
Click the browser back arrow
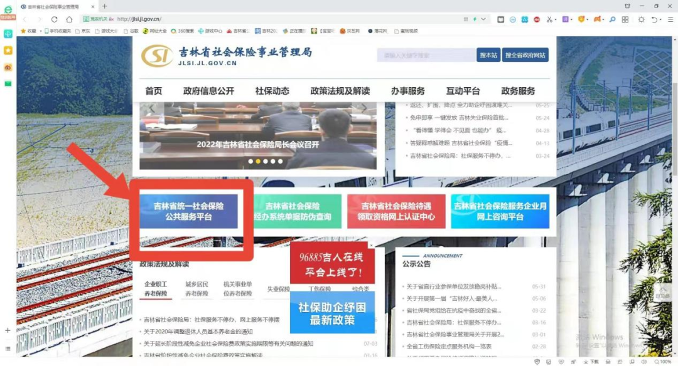coord(24,19)
